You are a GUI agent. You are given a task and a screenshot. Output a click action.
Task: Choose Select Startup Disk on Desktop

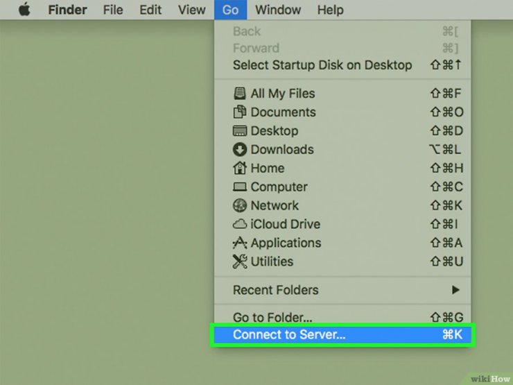(x=343, y=65)
